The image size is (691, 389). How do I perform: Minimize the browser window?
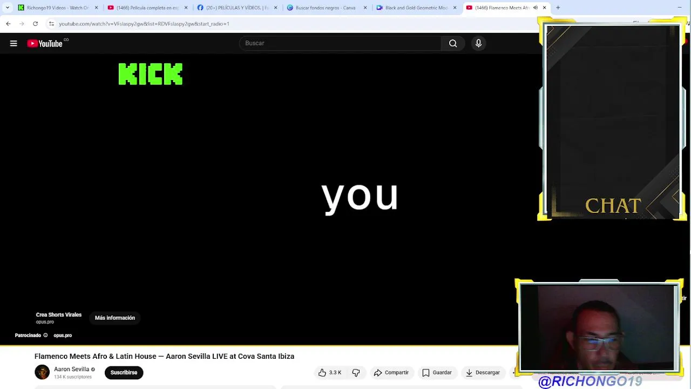[x=680, y=8]
